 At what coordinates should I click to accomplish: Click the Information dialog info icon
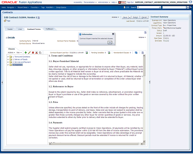tap(80, 34)
